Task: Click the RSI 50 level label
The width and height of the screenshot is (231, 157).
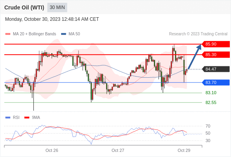Action: 208,133
